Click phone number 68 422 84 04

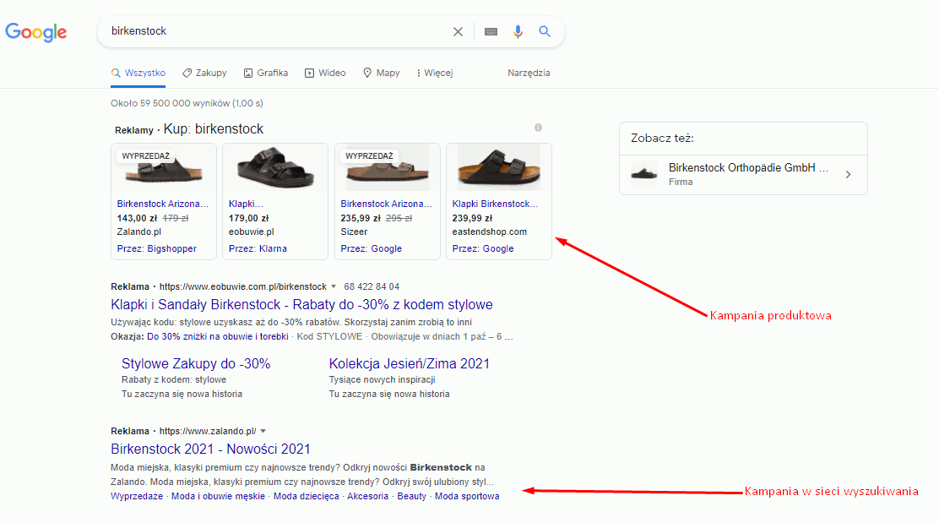click(x=372, y=286)
